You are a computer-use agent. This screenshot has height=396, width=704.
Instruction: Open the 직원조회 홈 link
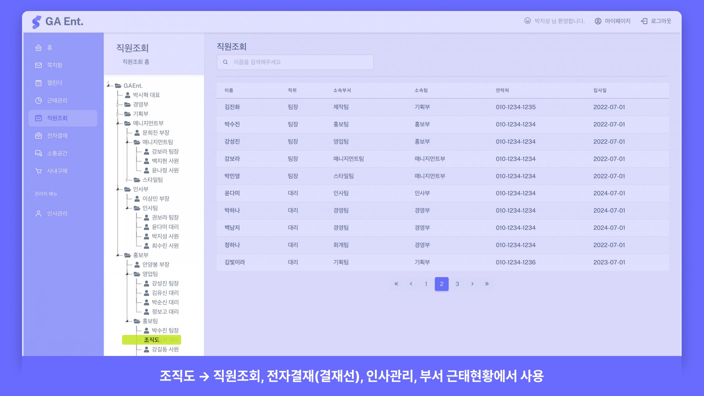[136, 62]
